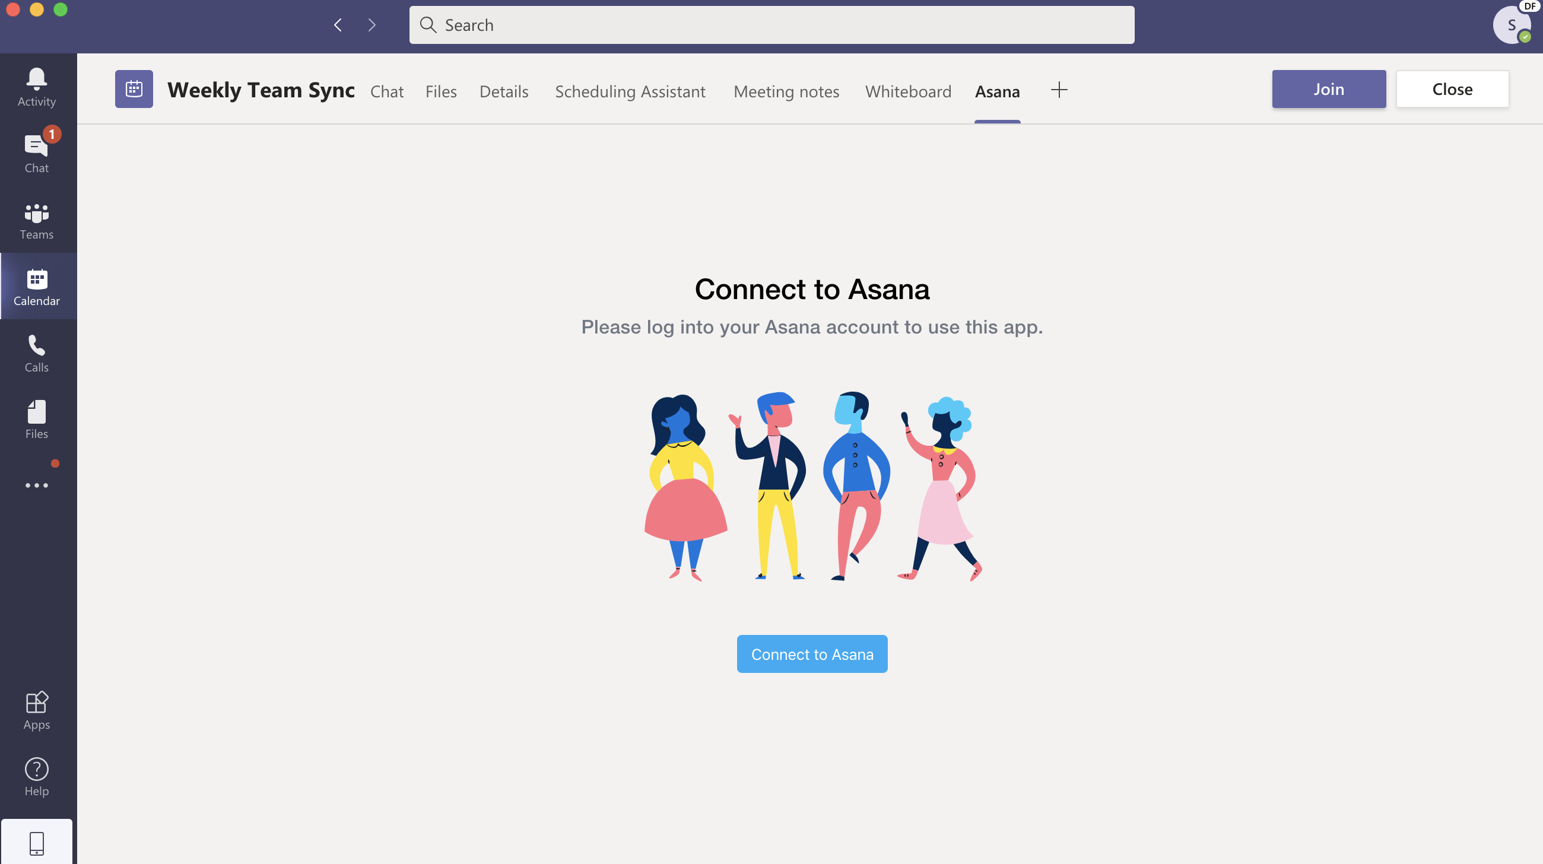This screenshot has height=864, width=1543.
Task: Select the Meeting notes tab
Action: [786, 90]
